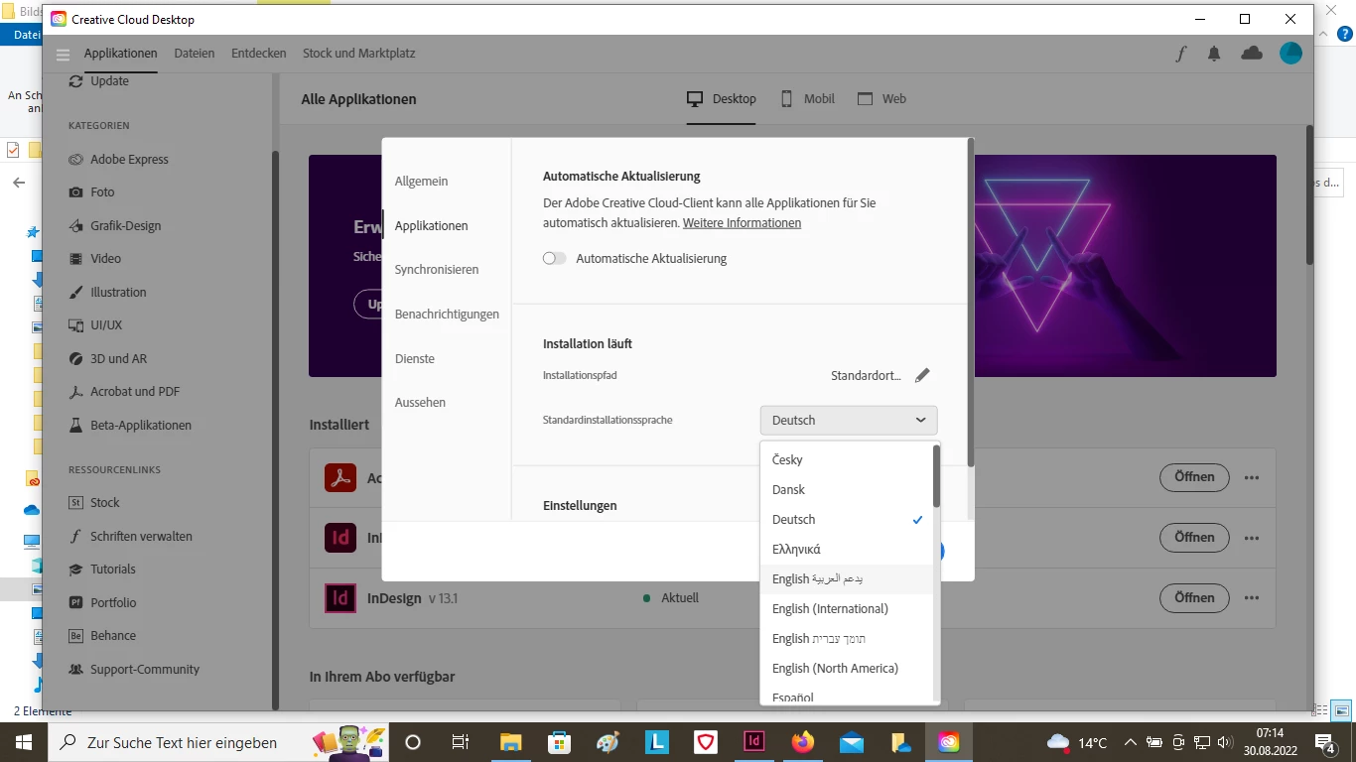
Task: Switch to the Benachrichtigungen settings tab
Action: pos(447,315)
